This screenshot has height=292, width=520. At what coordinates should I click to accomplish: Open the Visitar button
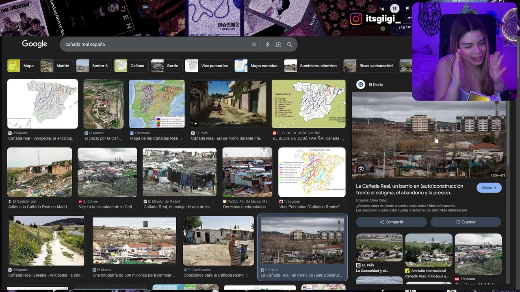pos(489,188)
